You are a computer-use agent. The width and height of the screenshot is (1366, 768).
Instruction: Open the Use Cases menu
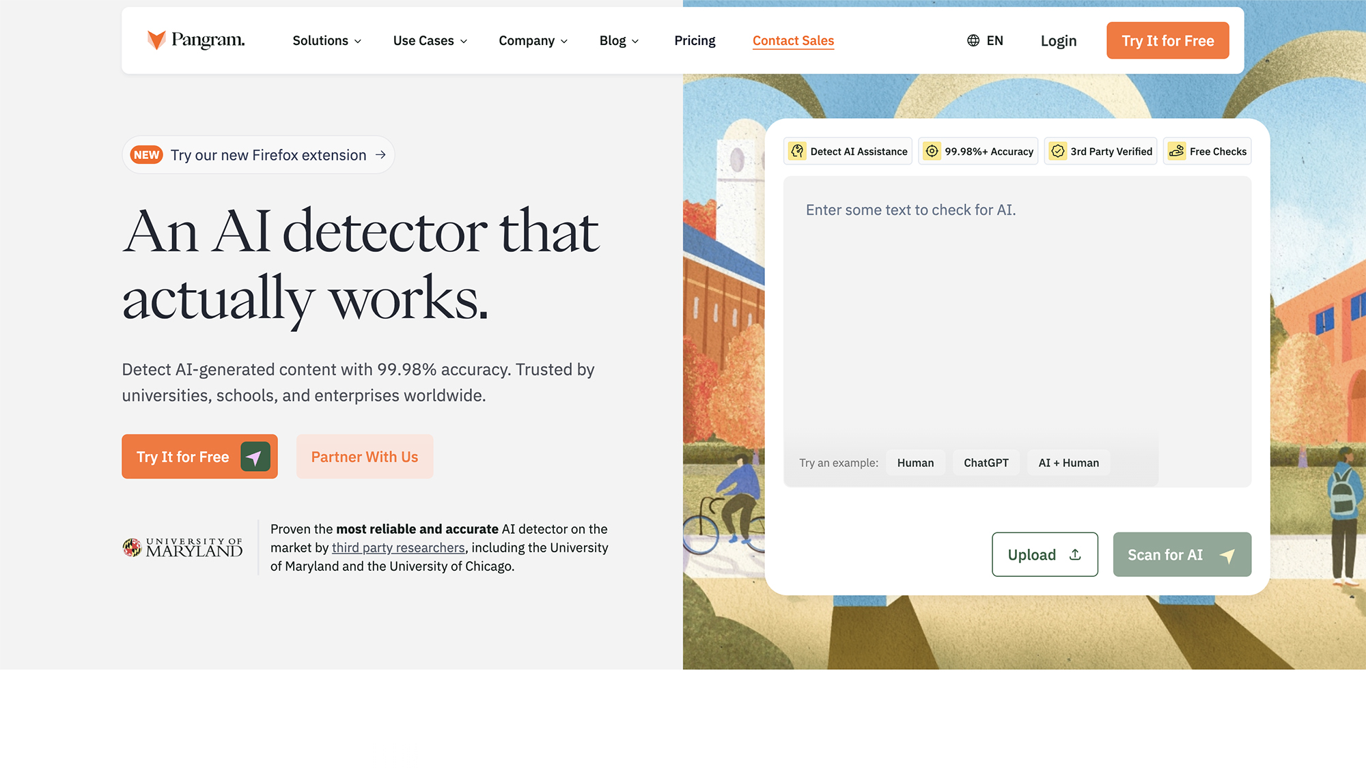[430, 40]
